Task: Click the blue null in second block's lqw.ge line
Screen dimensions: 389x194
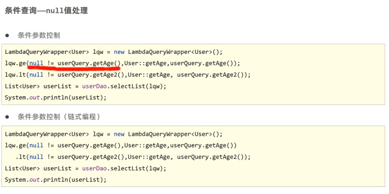Action: [36, 145]
